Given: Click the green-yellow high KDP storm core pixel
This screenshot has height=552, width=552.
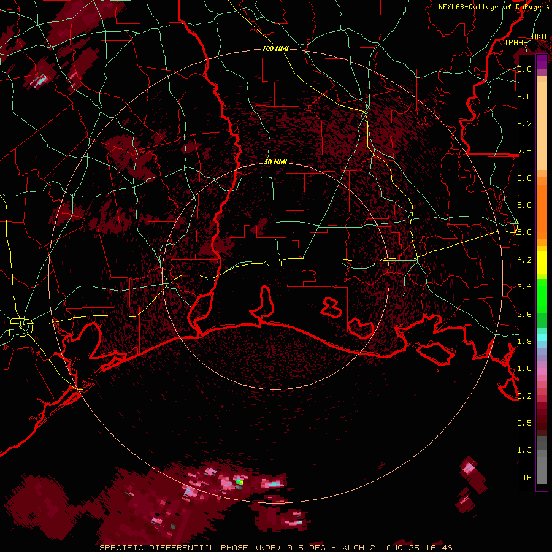Looking at the screenshot, I should (x=240, y=481).
